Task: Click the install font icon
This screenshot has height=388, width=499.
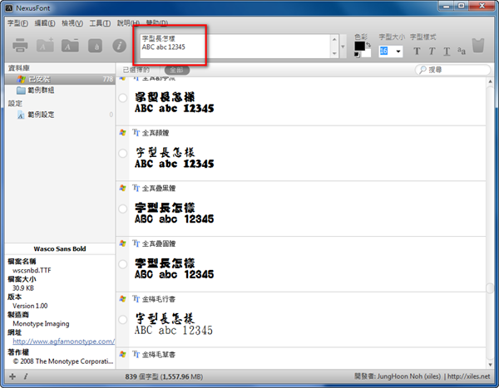Action: 95,46
